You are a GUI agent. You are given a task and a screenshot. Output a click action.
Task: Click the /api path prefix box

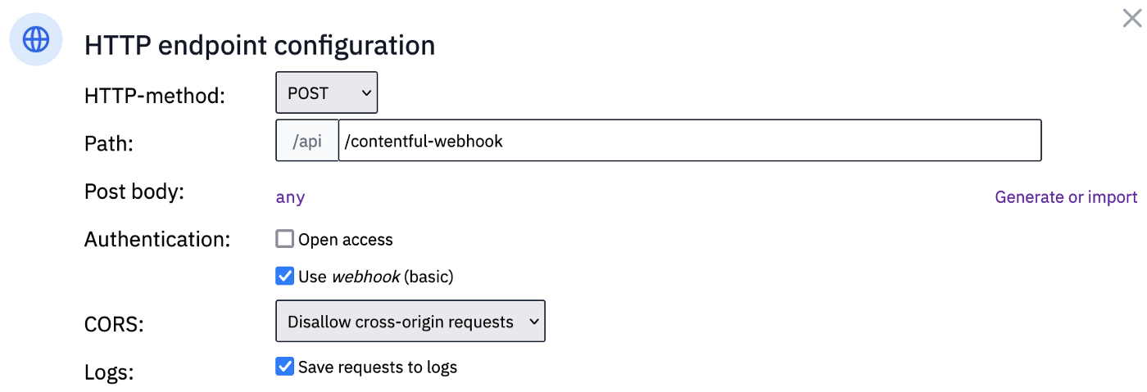click(x=307, y=141)
